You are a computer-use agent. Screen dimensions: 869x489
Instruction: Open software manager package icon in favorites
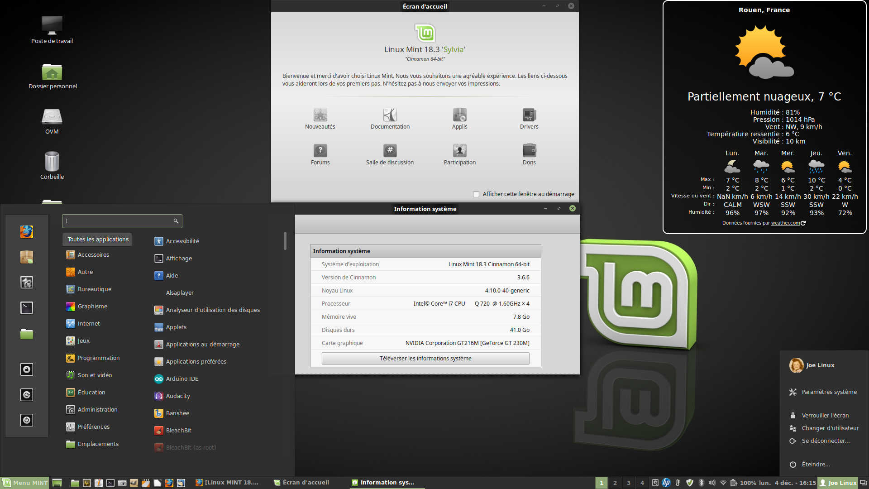[27, 257]
